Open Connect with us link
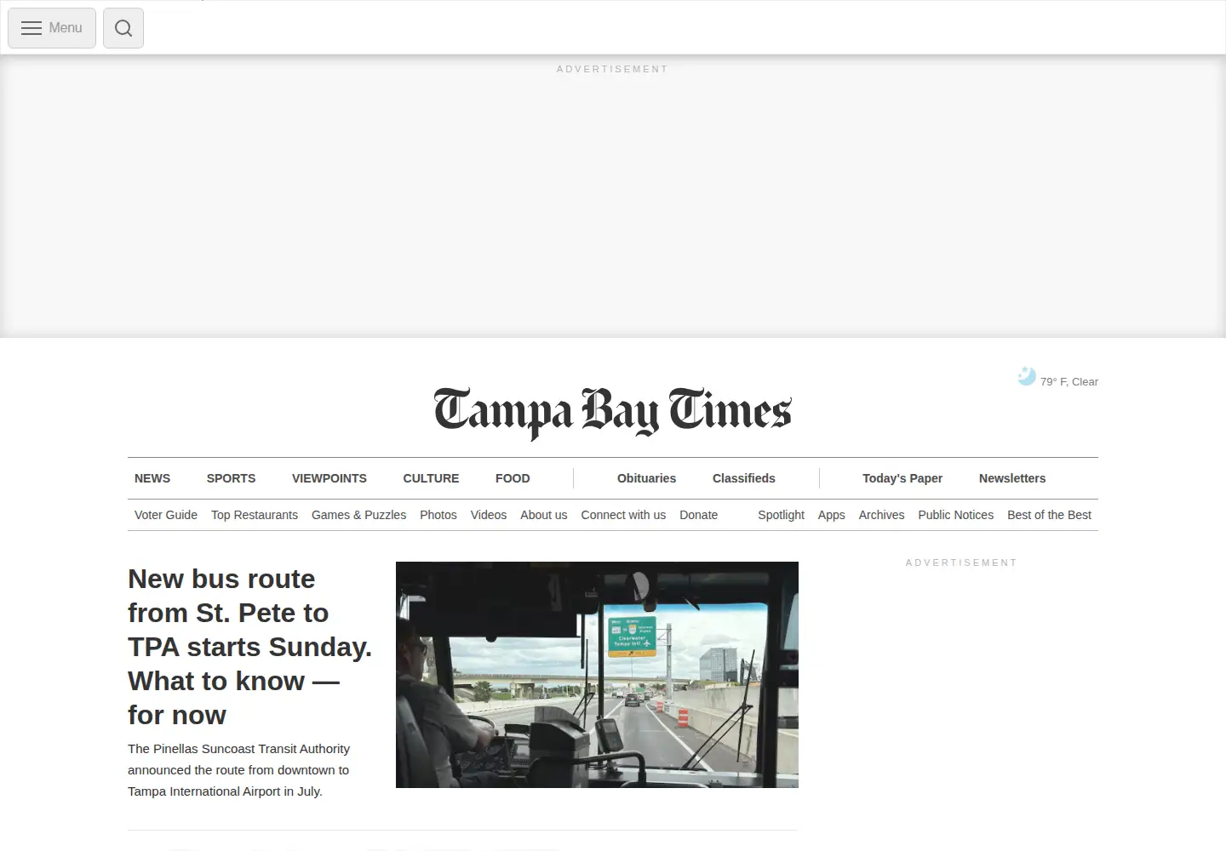Viewport: 1226px width, 851px height. coord(623,515)
